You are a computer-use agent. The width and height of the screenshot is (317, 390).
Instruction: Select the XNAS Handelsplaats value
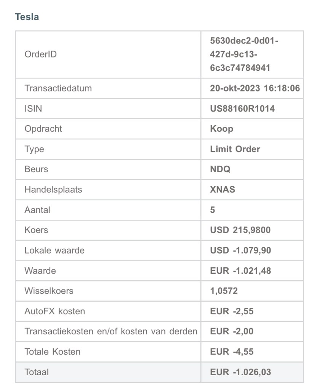click(x=223, y=189)
